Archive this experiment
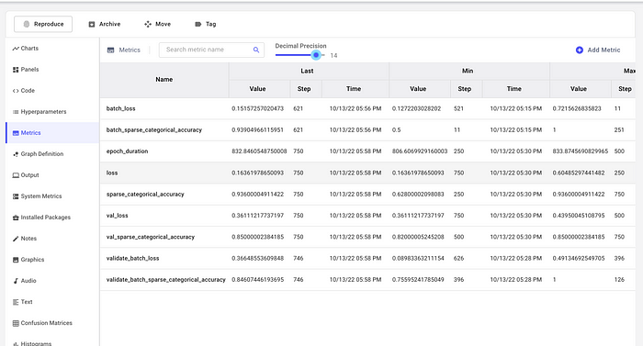 coord(105,24)
